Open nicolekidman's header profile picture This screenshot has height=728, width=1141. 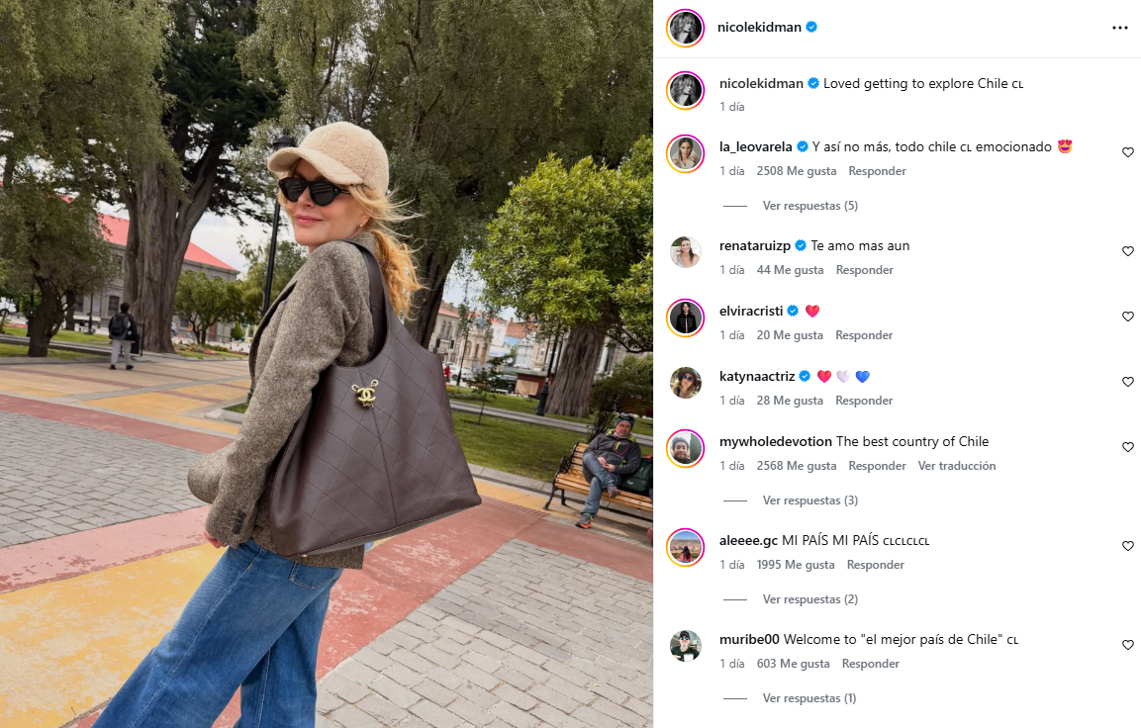(x=686, y=28)
